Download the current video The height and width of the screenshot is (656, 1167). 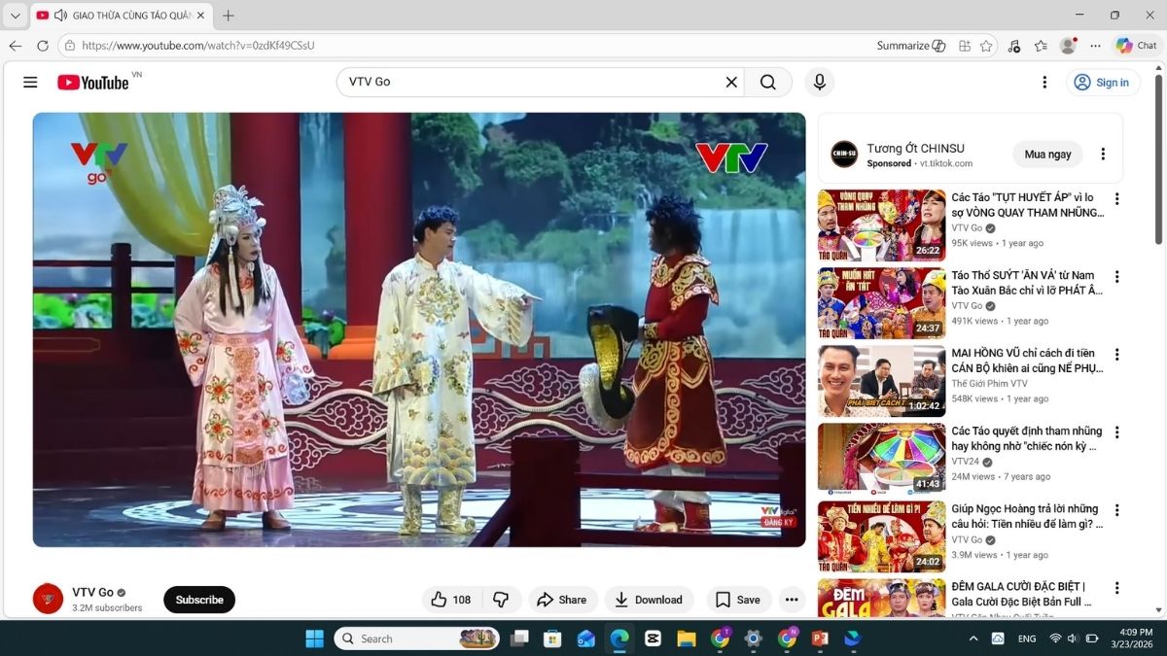(649, 600)
